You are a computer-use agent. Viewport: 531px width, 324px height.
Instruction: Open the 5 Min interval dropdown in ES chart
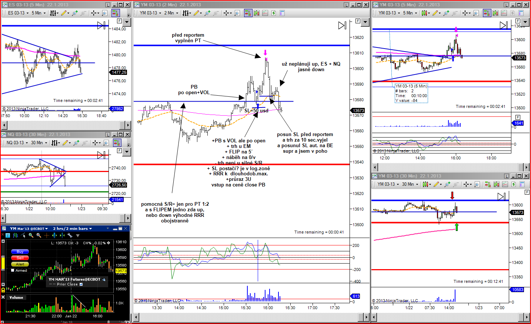click(x=39, y=13)
